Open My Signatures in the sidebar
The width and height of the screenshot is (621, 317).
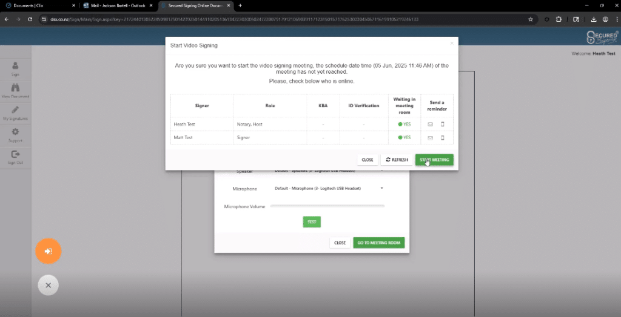coord(15,113)
